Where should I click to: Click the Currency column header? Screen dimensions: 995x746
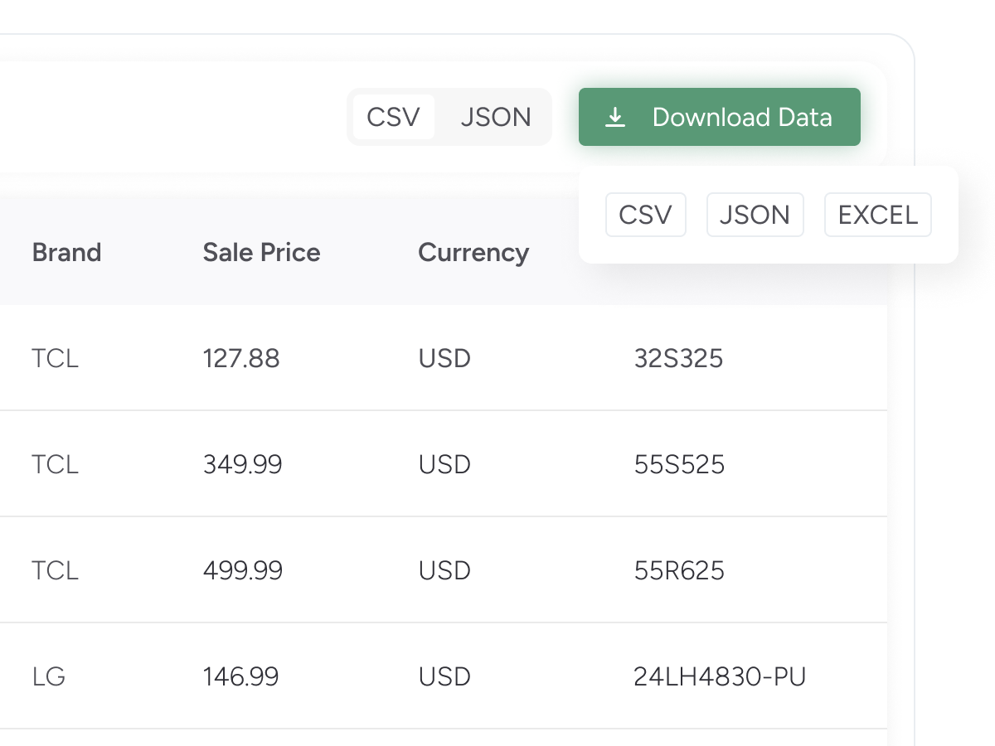(473, 252)
